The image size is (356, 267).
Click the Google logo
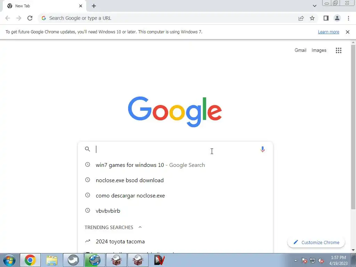coord(175,112)
